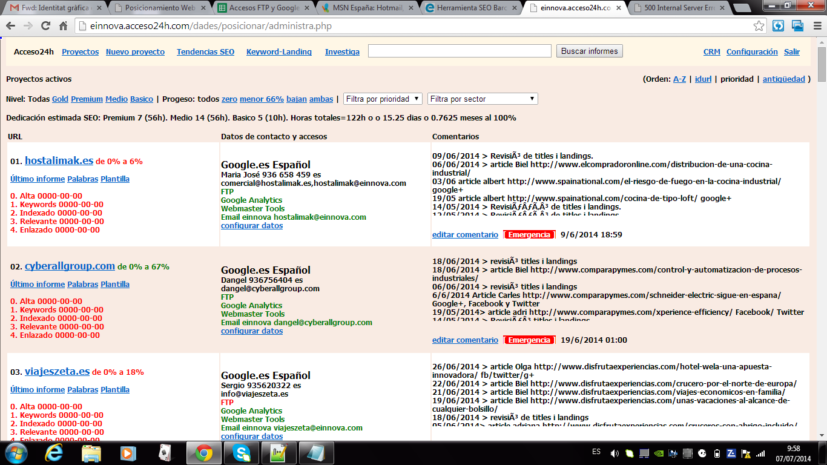The image size is (827, 465).
Task: Open the Windows Start menu
Action: point(16,453)
